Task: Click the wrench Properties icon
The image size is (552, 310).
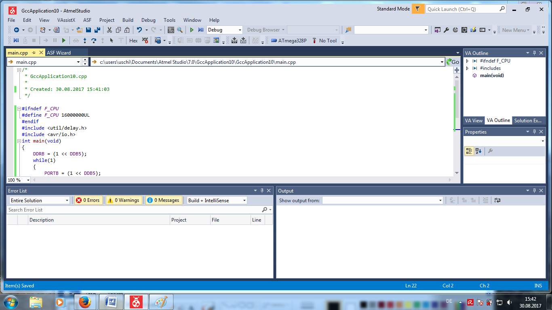Action: point(447,30)
